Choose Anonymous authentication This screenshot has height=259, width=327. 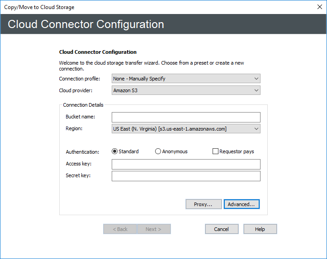158,151
